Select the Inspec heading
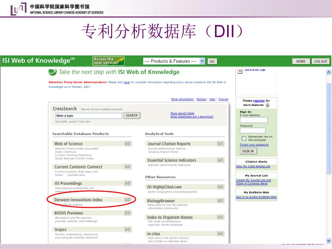 61,229
